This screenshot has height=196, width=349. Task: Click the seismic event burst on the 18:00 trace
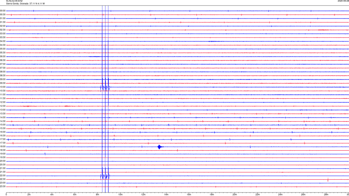[160, 147]
